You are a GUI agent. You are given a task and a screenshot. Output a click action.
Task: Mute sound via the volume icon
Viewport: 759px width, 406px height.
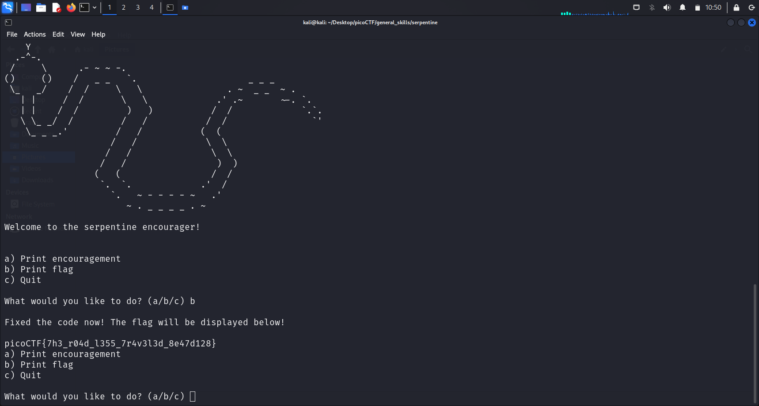[667, 8]
